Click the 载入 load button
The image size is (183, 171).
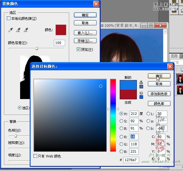[85, 33]
